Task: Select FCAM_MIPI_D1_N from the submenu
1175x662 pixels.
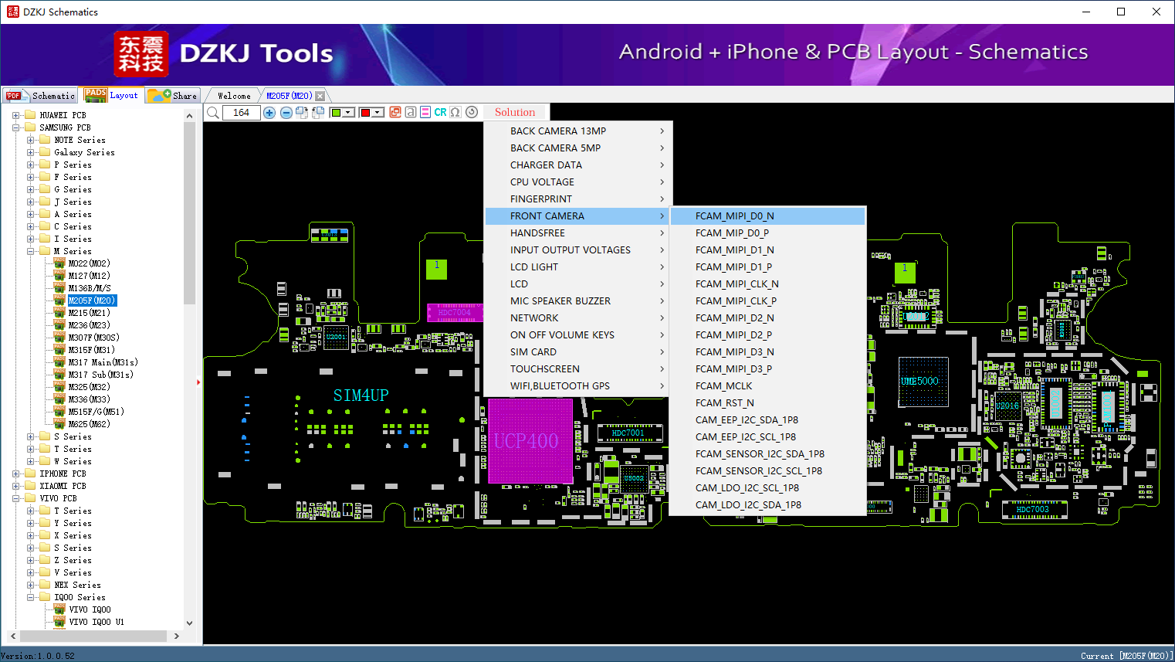Action: coord(767,250)
